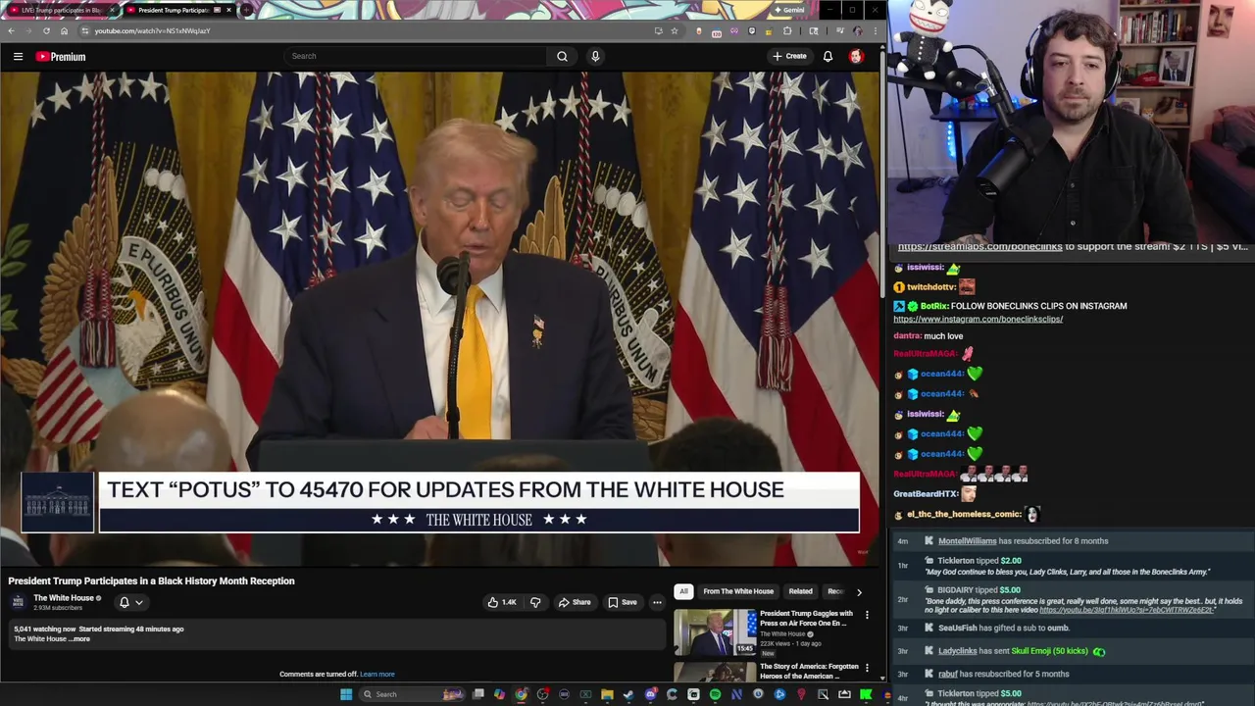
Task: Bookmark this page with star icon
Action: [675, 30]
